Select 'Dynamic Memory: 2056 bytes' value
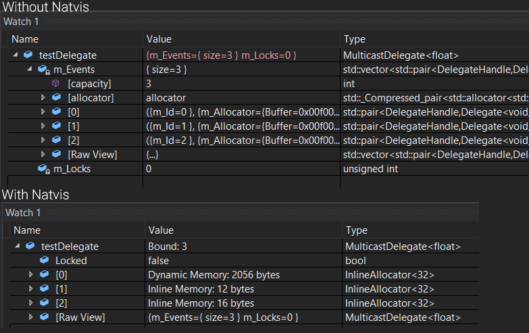The image size is (529, 333). (214, 275)
